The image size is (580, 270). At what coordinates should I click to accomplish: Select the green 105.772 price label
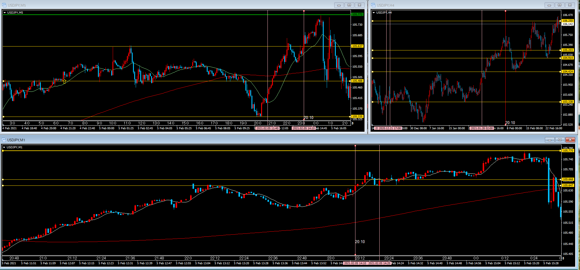click(x=357, y=14)
